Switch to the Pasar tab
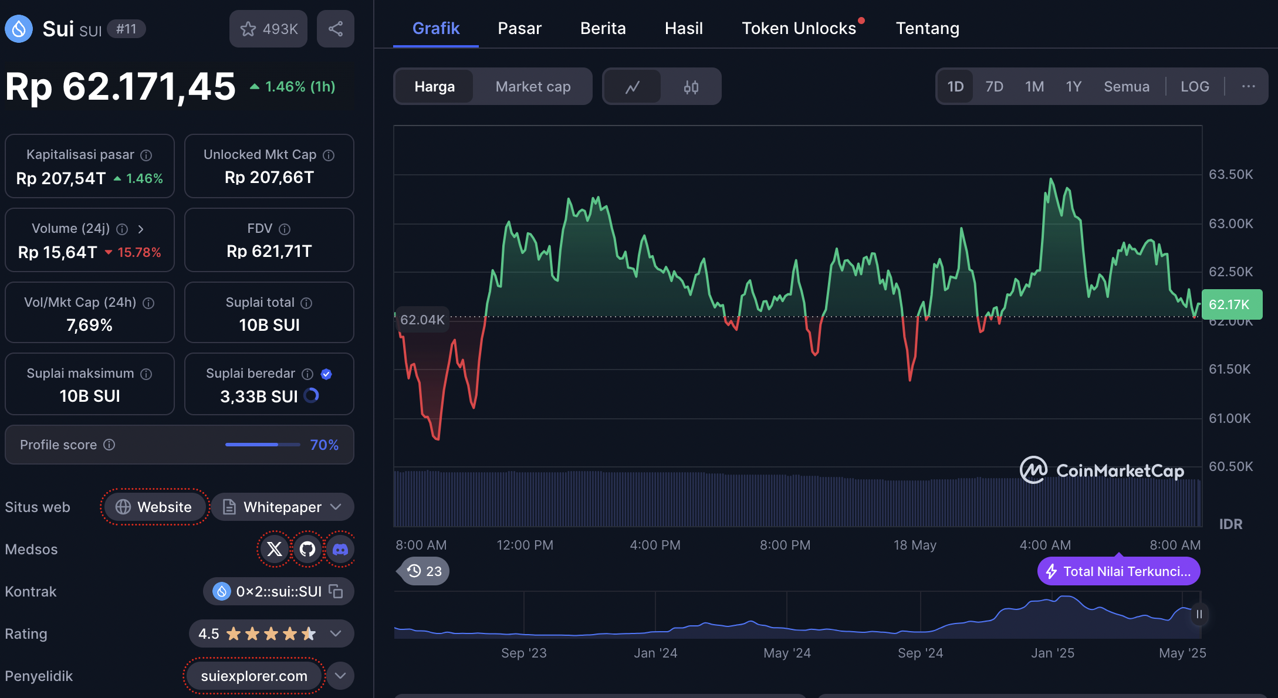 [519, 28]
